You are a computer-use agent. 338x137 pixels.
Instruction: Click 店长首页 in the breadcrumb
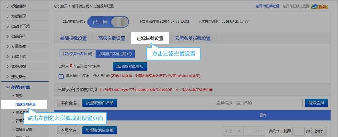tap(61, 6)
